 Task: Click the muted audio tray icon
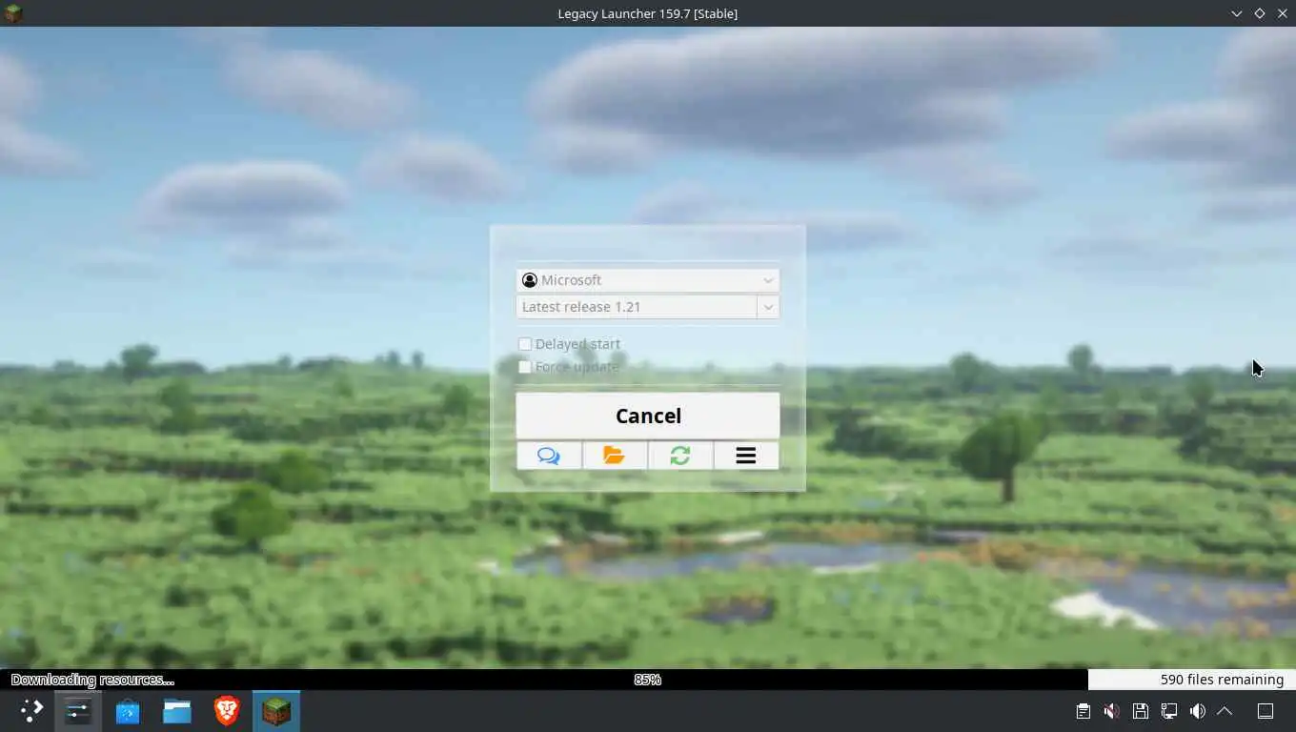1111,711
